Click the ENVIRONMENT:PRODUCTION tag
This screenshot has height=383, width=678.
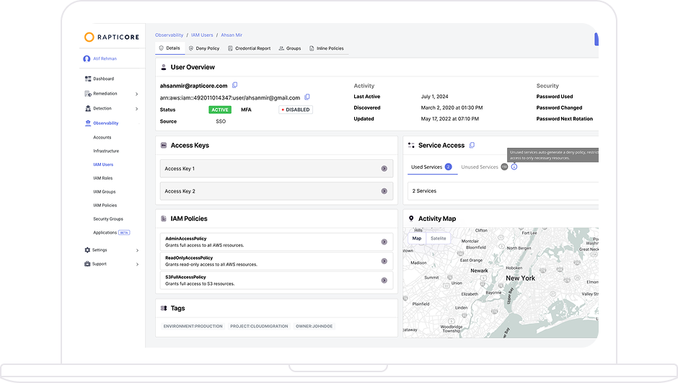[192, 326]
